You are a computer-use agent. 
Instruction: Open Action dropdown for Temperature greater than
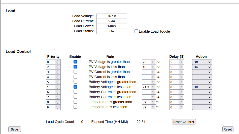point(202,102)
